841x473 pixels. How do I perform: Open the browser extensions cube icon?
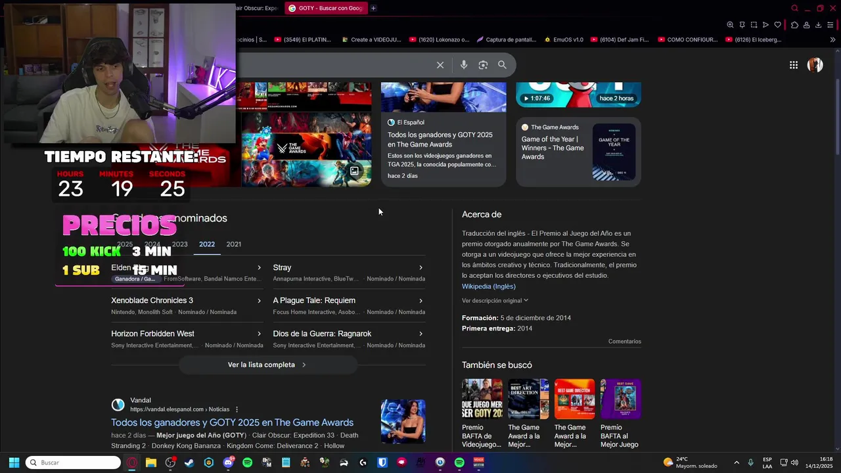coord(794,25)
